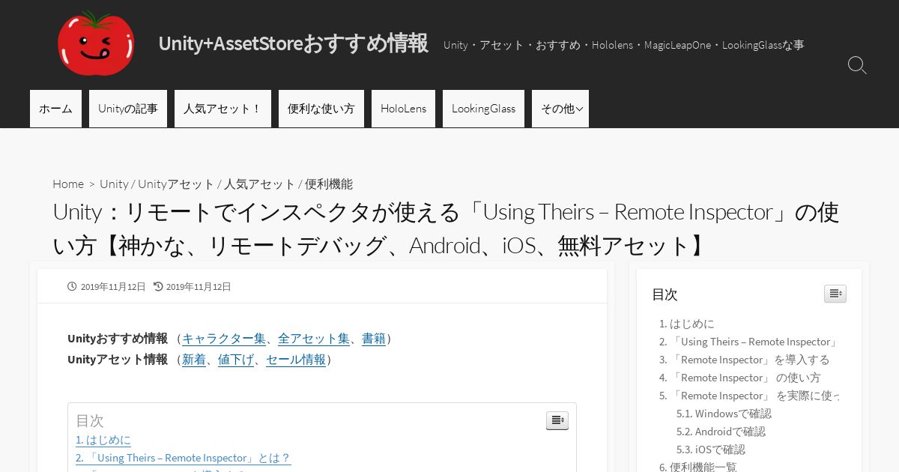This screenshot has height=472, width=899.
Task: Open the 人気アセット！ menu item
Action: (x=223, y=109)
